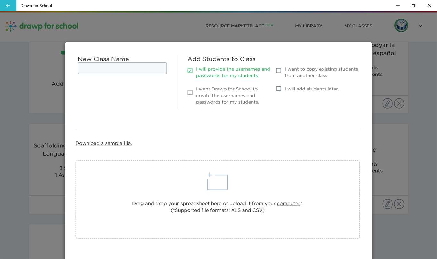
Task: Click the lower class card's pencil edit icon
Action: [387, 204]
